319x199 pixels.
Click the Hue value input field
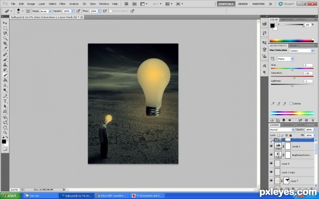pos(308,65)
